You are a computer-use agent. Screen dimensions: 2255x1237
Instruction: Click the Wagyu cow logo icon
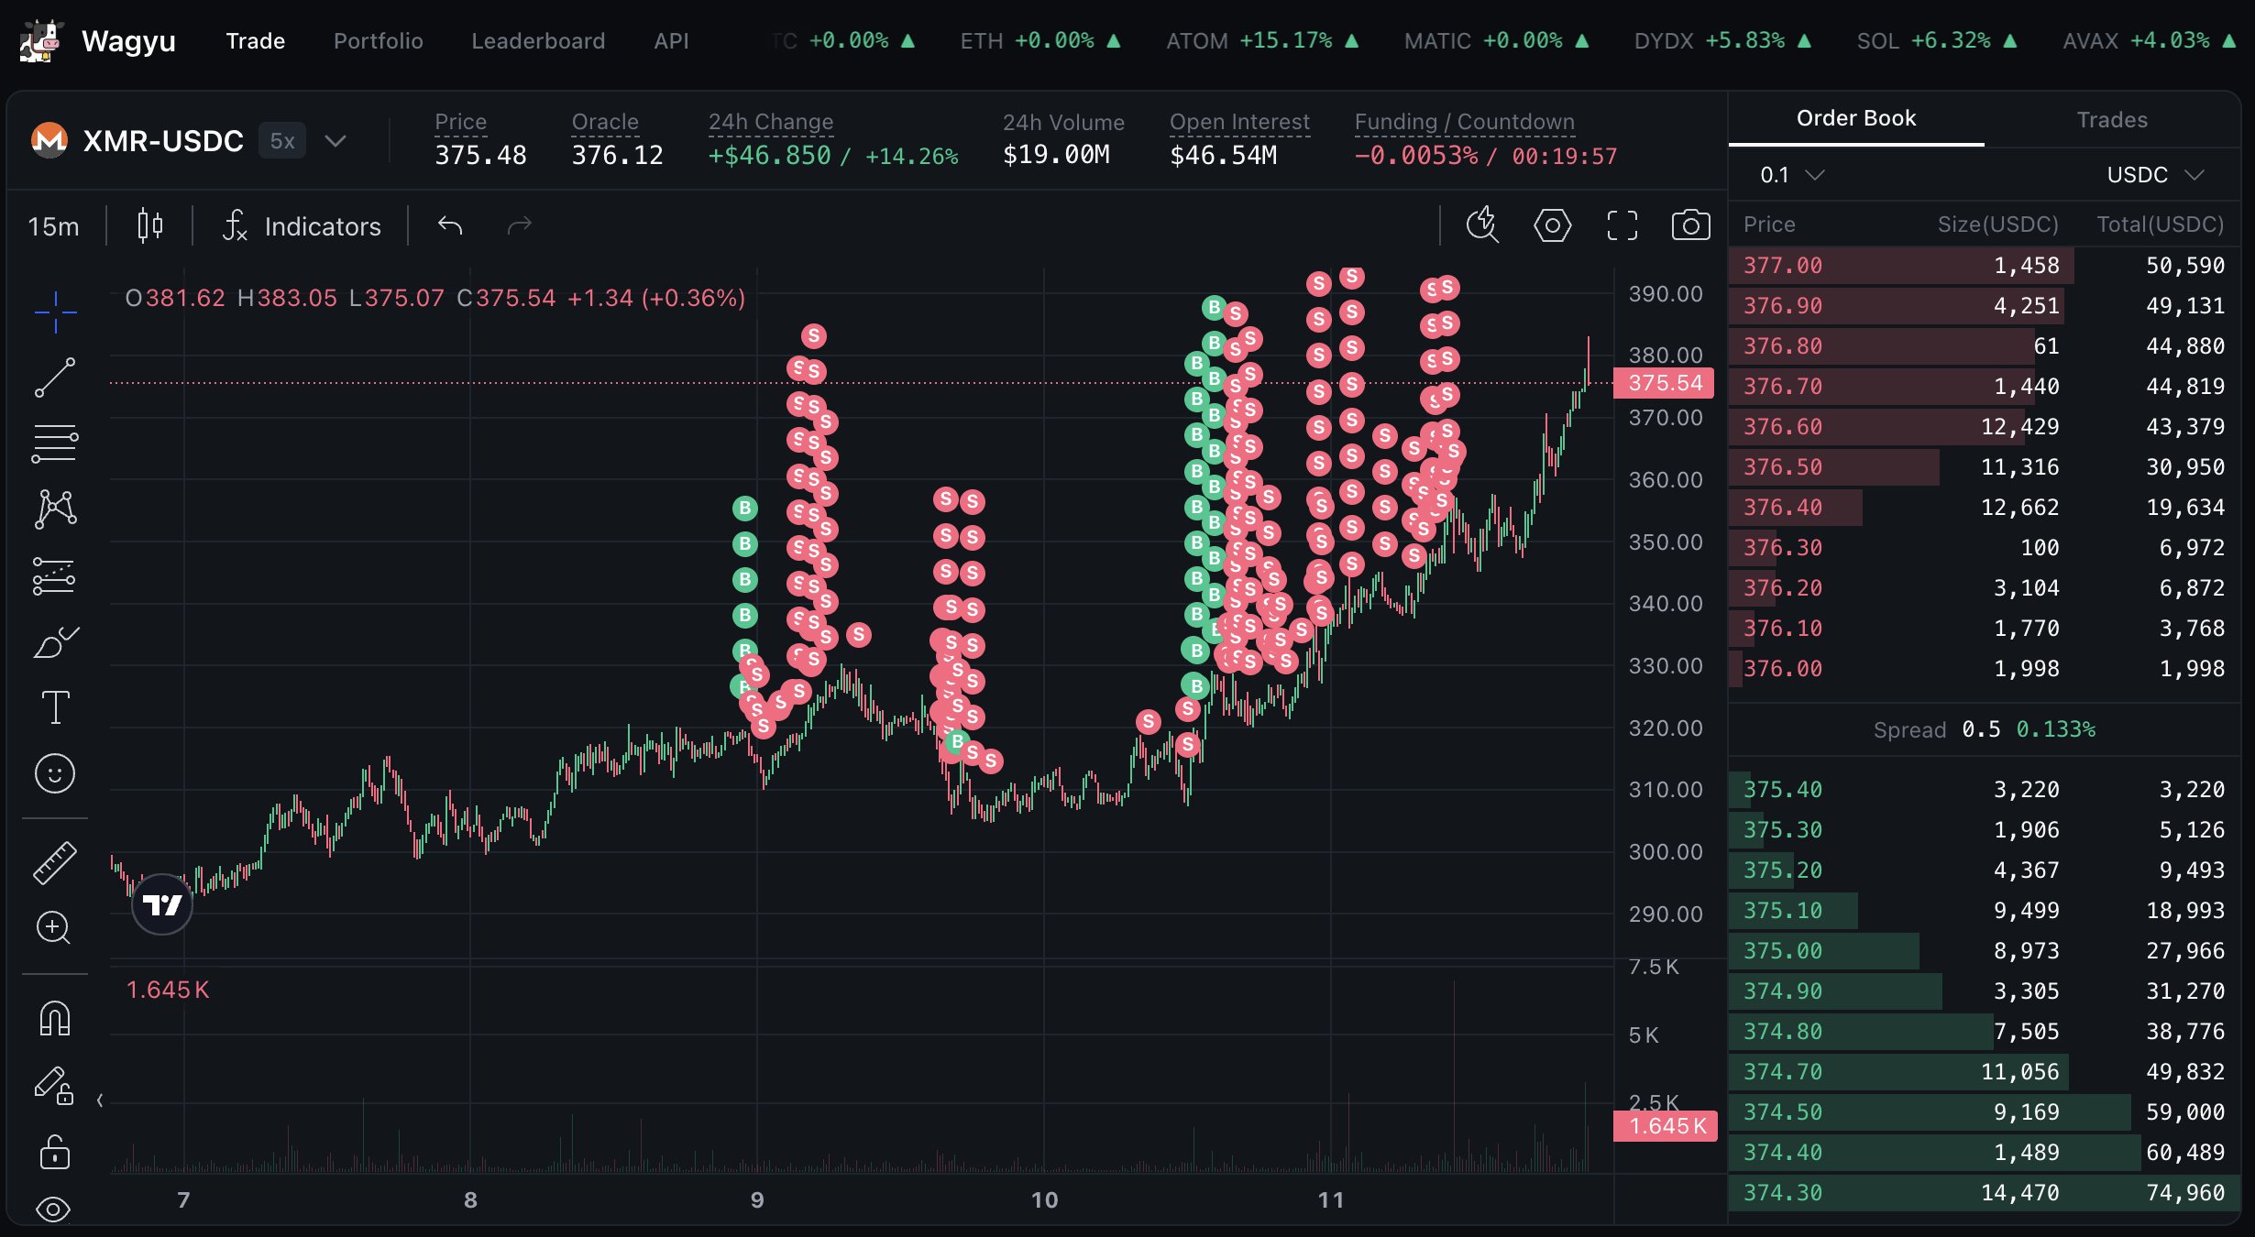pyautogui.click(x=42, y=41)
